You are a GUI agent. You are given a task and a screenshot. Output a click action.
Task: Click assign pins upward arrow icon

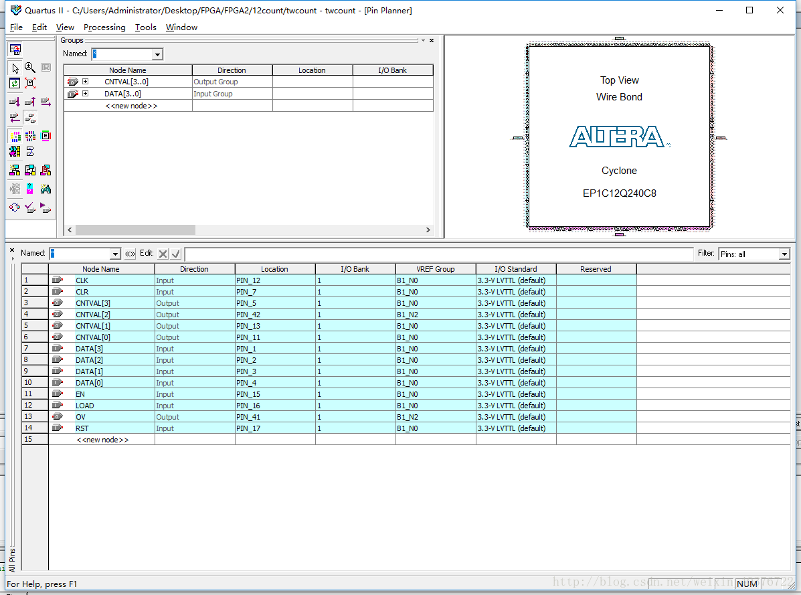tap(30, 102)
